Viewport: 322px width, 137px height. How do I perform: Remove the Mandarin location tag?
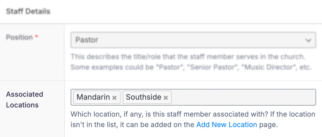click(x=114, y=98)
